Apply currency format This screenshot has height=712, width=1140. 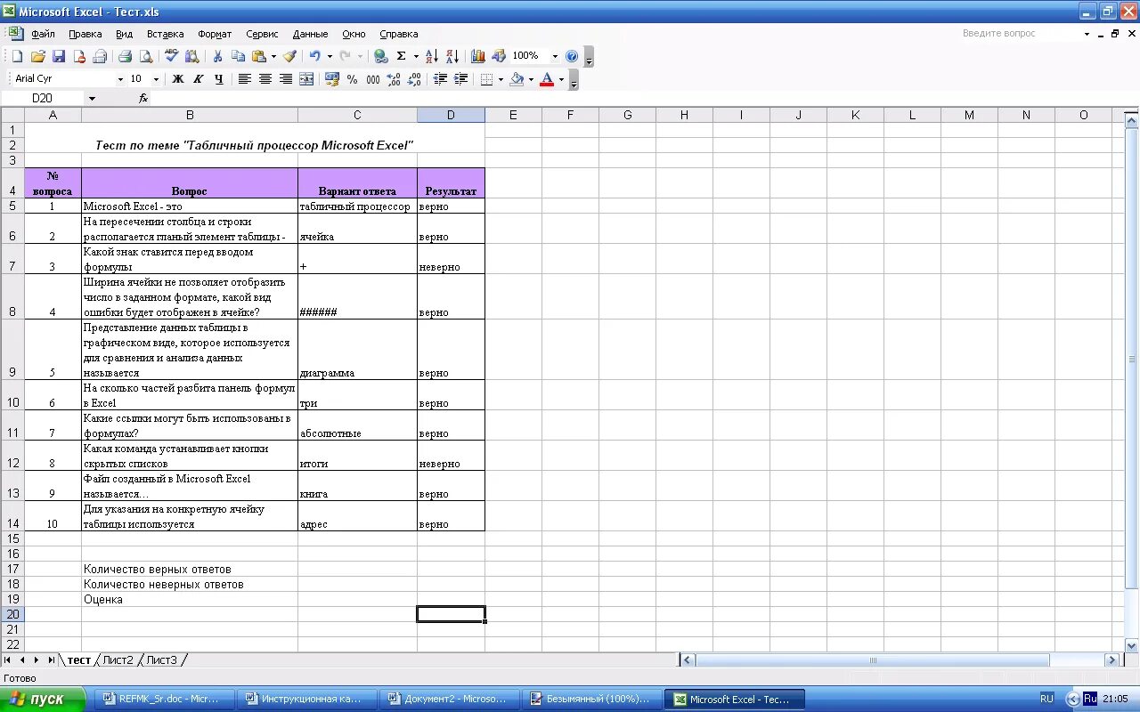point(332,79)
